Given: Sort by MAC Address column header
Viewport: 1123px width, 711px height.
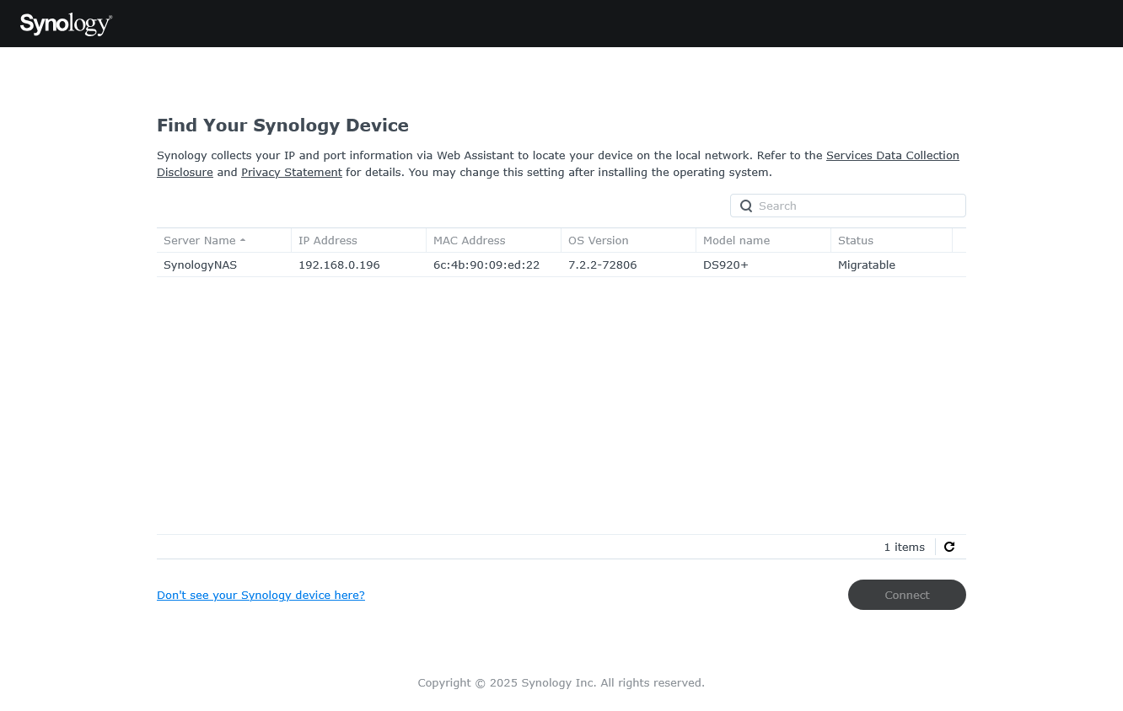Looking at the screenshot, I should click(470, 240).
